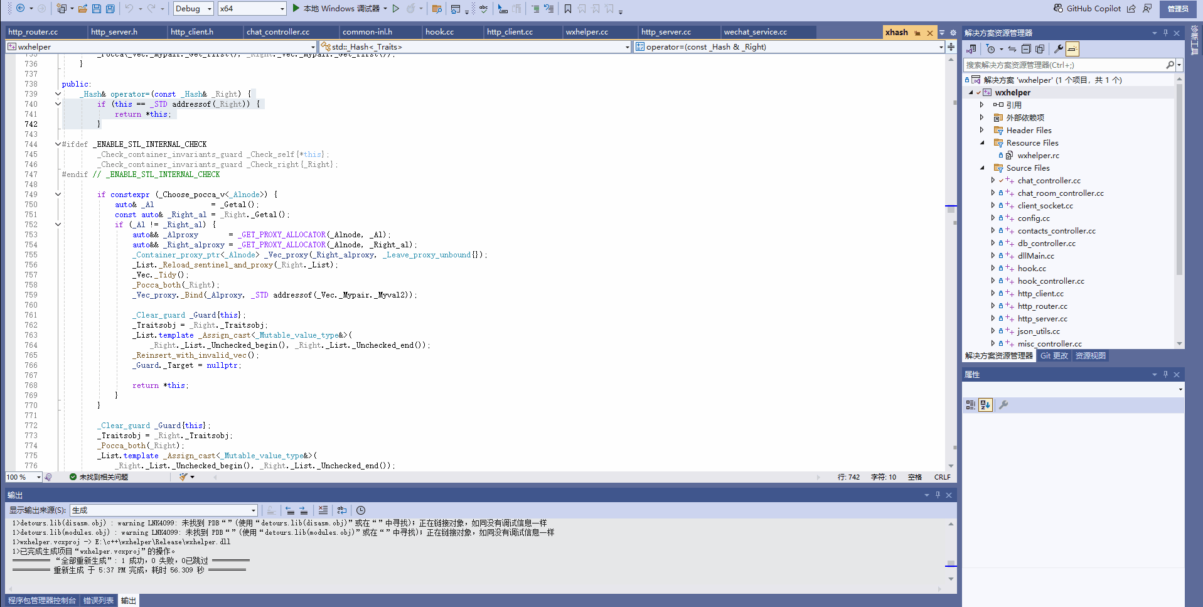Click Switch Views icon in Solution Explorer
Image resolution: width=1203 pixels, height=607 pixels.
click(971, 48)
